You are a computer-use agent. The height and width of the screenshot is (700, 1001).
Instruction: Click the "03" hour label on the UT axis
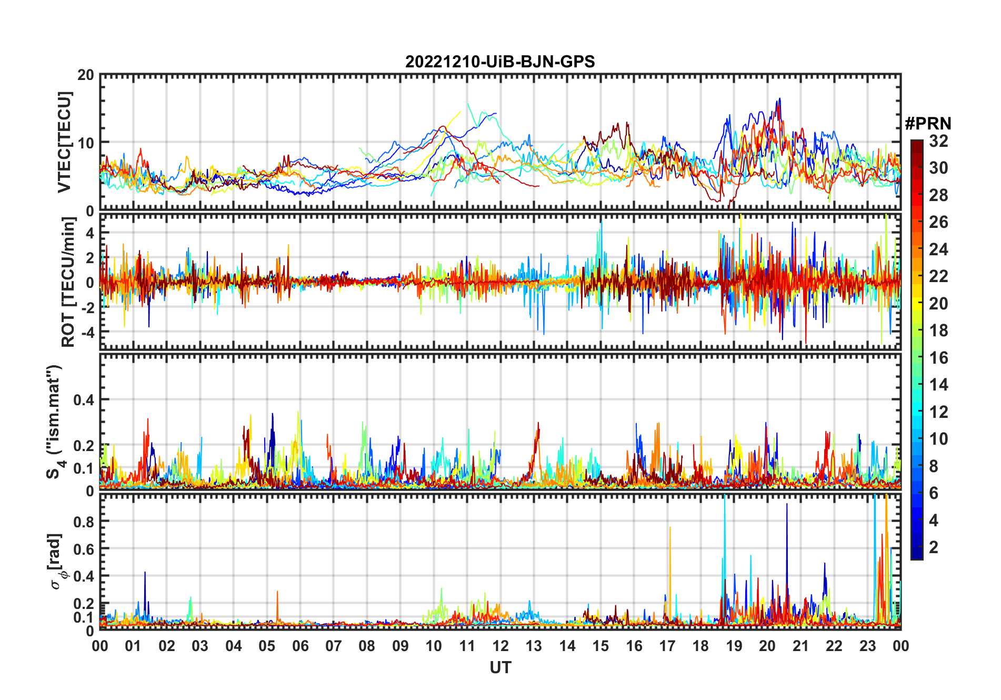[200, 646]
